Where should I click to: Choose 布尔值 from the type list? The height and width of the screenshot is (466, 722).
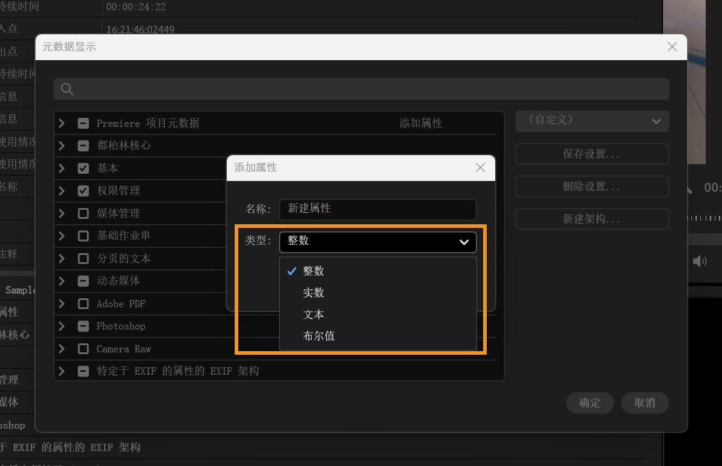(x=378, y=336)
